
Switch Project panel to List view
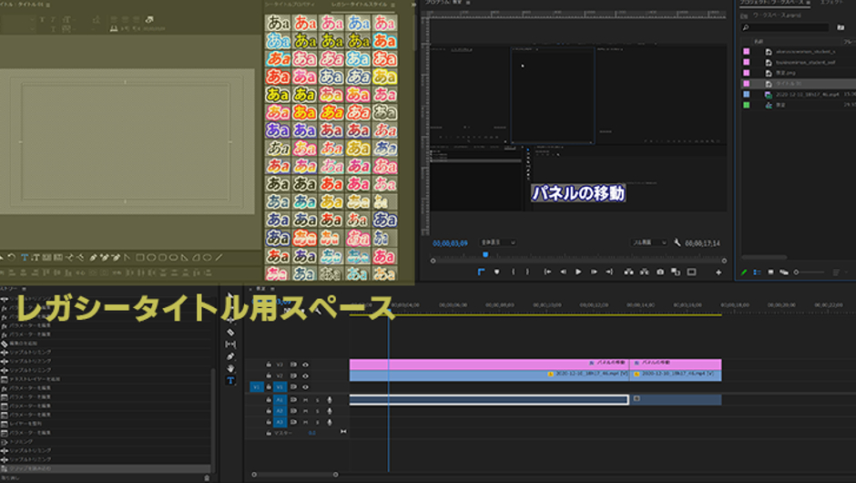coord(757,272)
